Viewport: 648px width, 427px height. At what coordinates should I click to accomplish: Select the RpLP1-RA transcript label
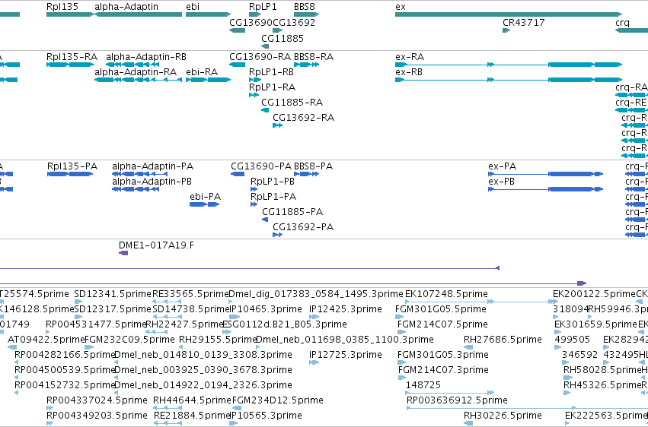[272, 87]
